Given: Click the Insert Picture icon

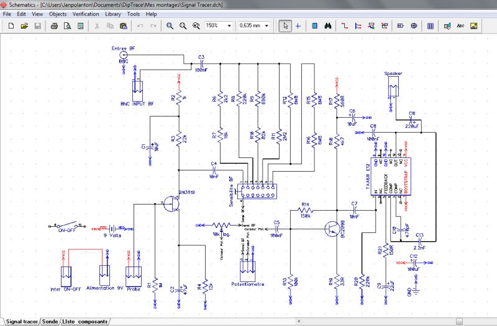Looking at the screenshot, I should [474, 26].
